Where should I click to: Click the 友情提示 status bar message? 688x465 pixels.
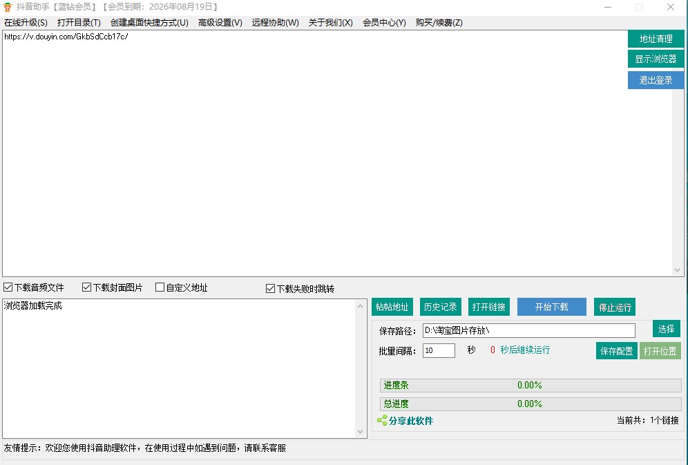click(x=145, y=448)
